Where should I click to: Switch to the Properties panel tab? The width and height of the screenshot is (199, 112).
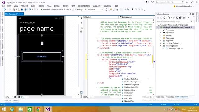tap(170, 97)
